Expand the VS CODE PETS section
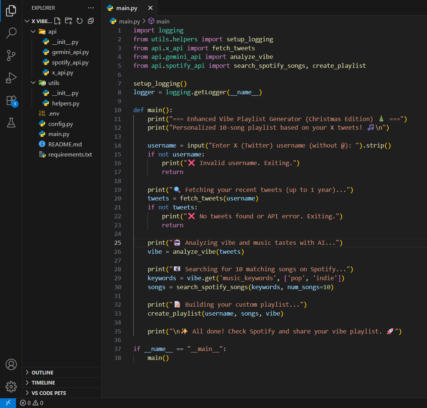 pos(48,393)
